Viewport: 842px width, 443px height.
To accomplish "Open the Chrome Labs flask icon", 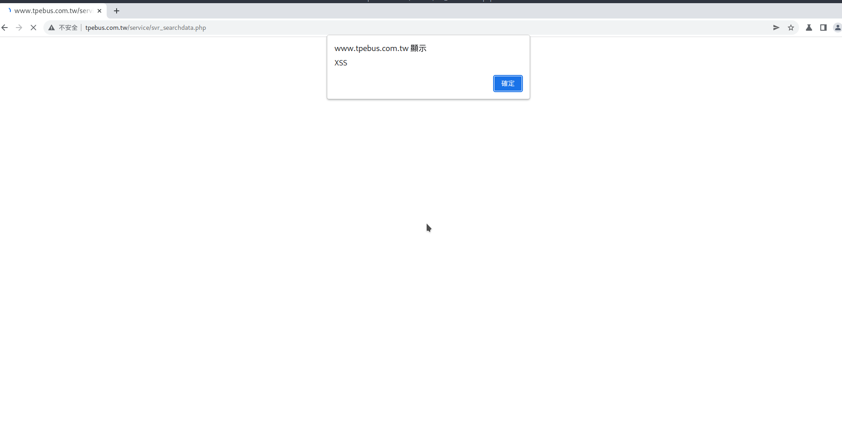I will [809, 28].
